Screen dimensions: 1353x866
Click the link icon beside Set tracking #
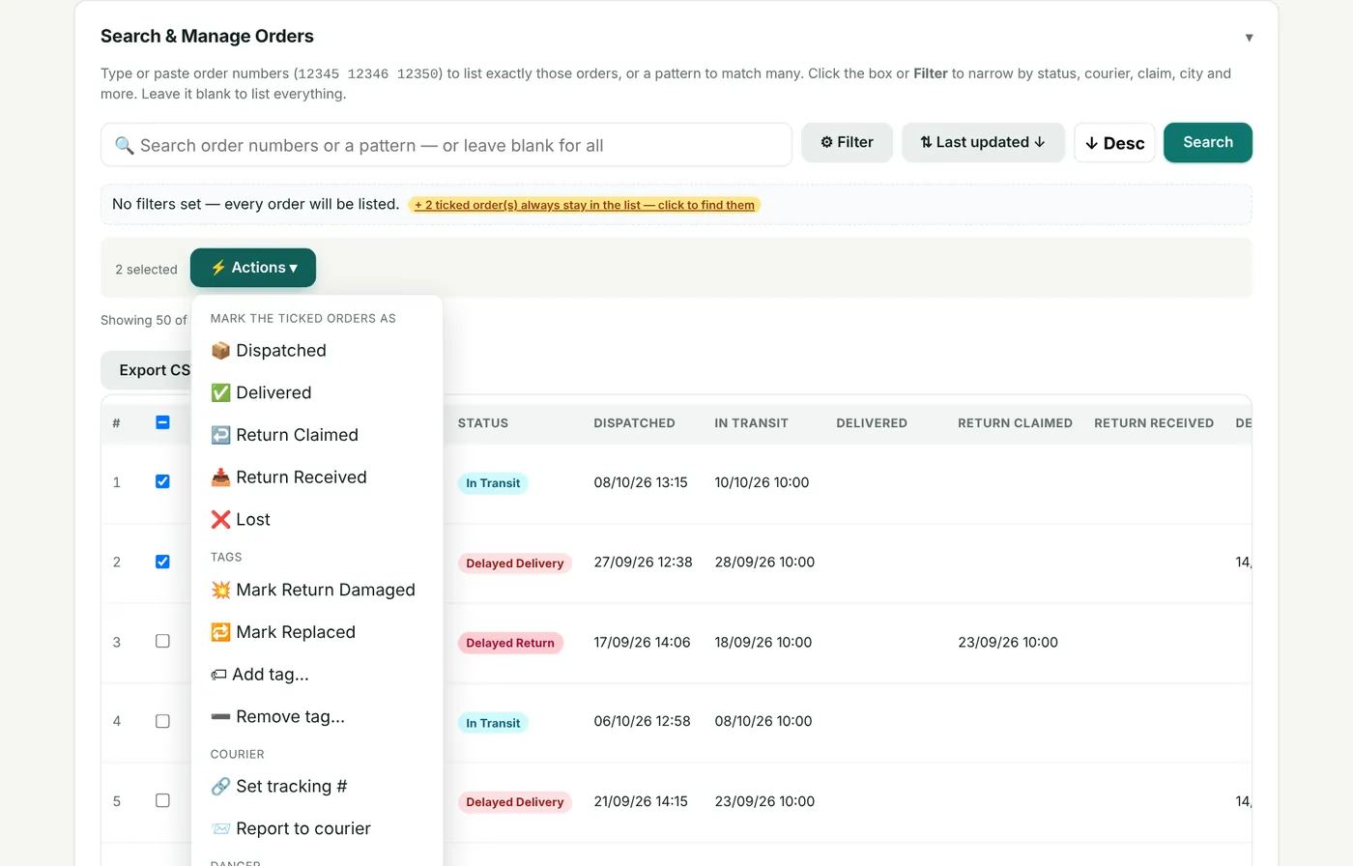coord(220,787)
